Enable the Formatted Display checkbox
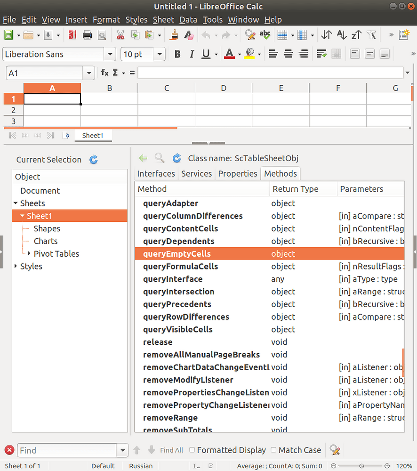Image resolution: width=417 pixels, height=471 pixels. point(192,450)
